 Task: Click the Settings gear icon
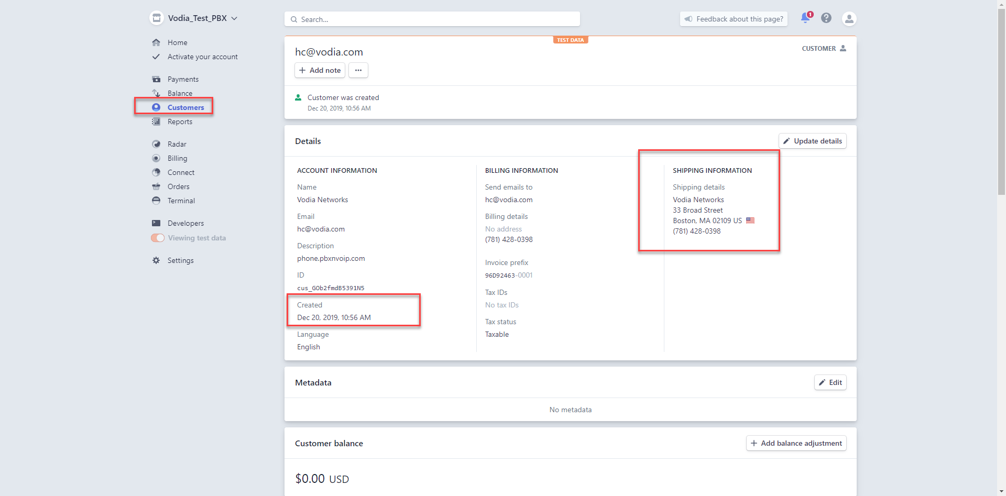(x=156, y=260)
